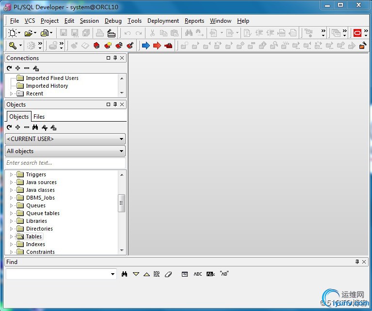This screenshot has height=311, width=372.
Task: Click the binoculars icon in Objects toolbar
Action: [35, 127]
